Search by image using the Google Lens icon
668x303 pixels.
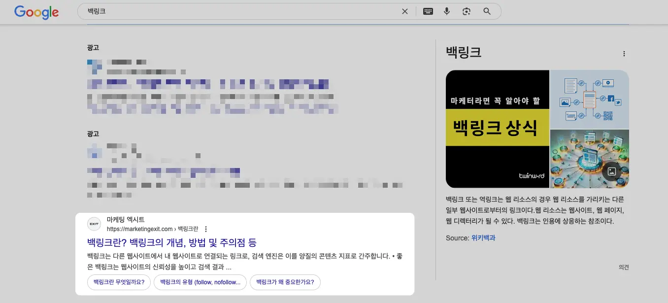click(466, 11)
